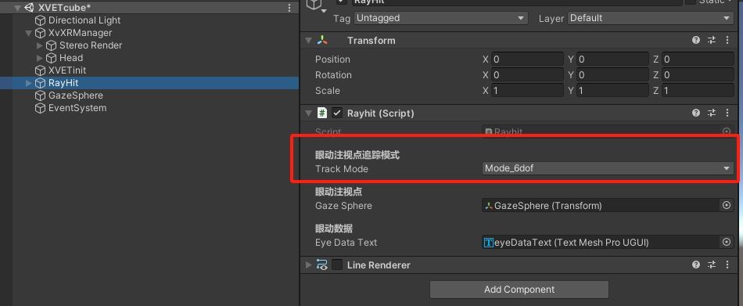Open the Tag dropdown
Viewport: 743px width, 306px height.
pyautogui.click(x=440, y=18)
